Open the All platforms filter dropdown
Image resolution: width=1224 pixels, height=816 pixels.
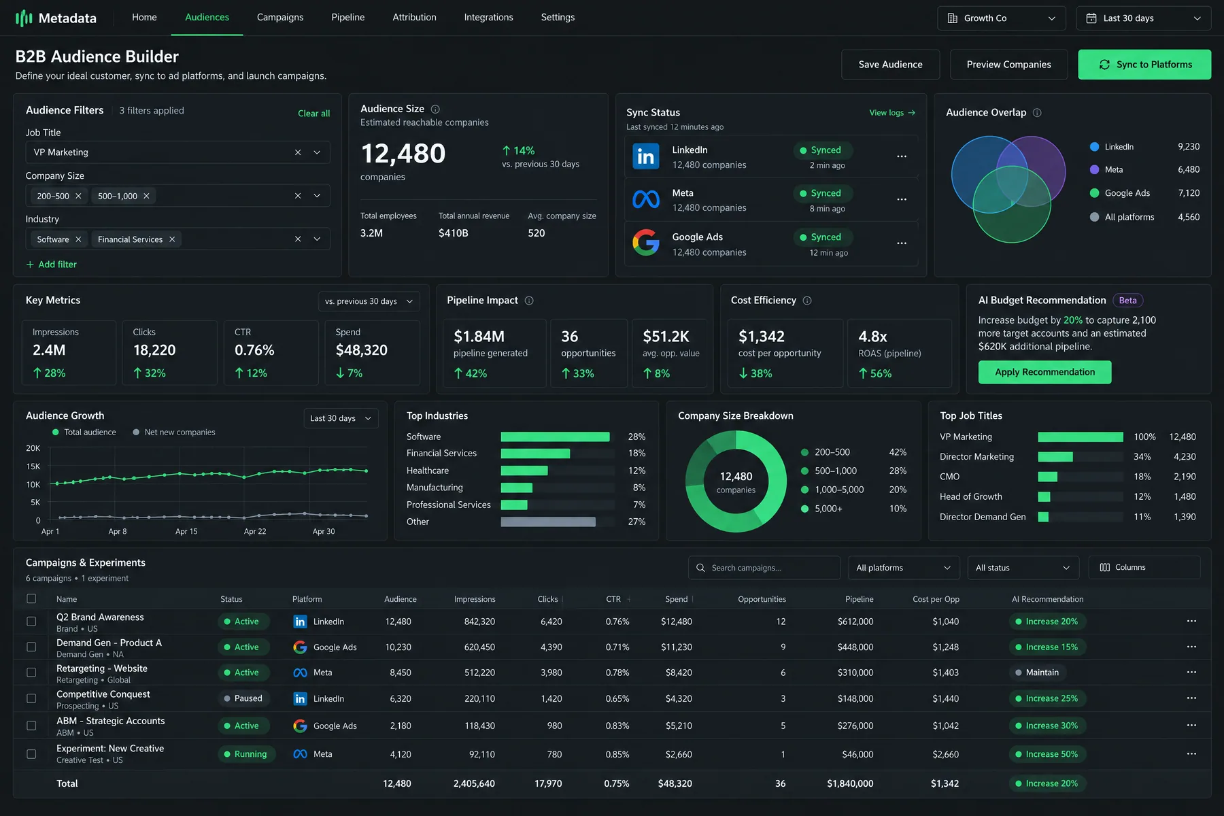click(904, 568)
